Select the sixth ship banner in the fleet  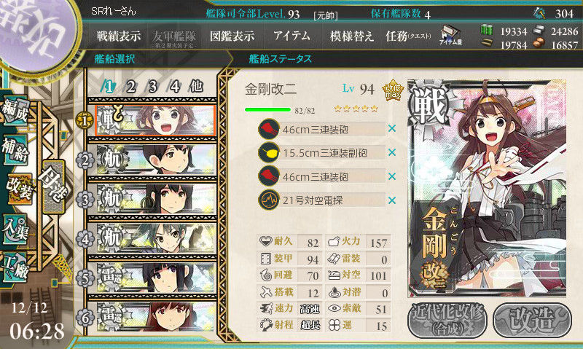pyautogui.click(x=155, y=317)
